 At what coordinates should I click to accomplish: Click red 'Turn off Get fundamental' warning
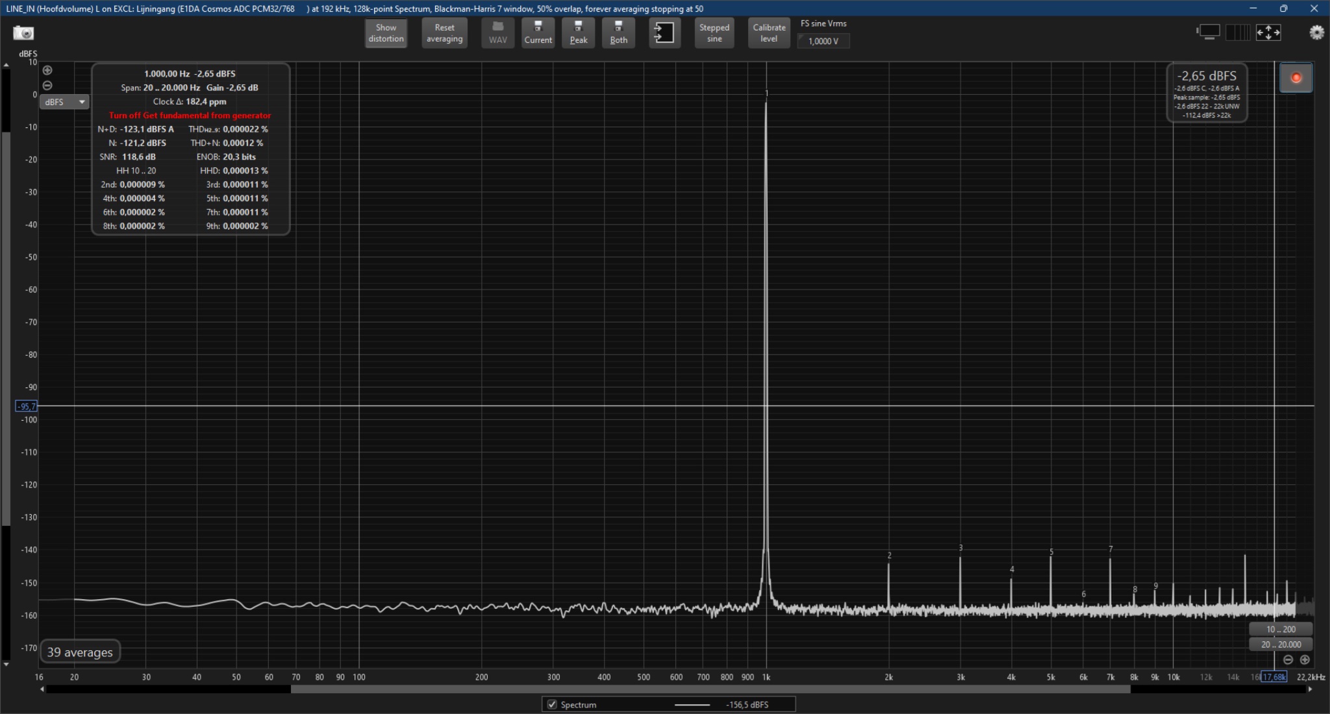point(190,116)
